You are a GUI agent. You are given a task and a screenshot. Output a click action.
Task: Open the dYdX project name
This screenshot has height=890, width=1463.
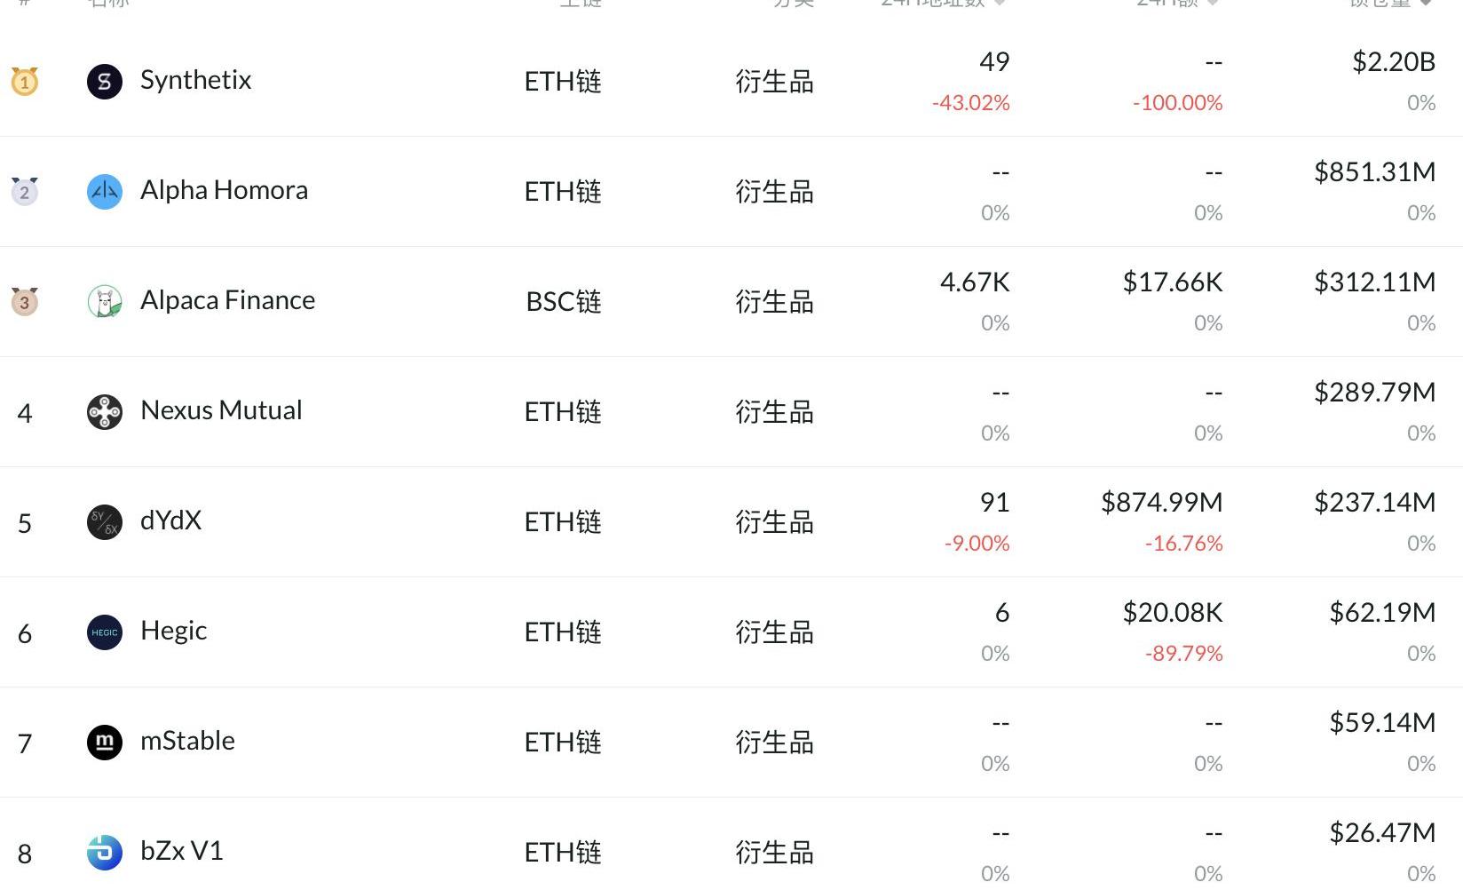click(x=171, y=520)
